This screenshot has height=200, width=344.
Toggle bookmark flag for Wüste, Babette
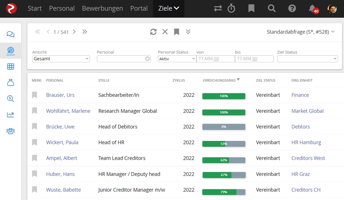click(x=34, y=190)
